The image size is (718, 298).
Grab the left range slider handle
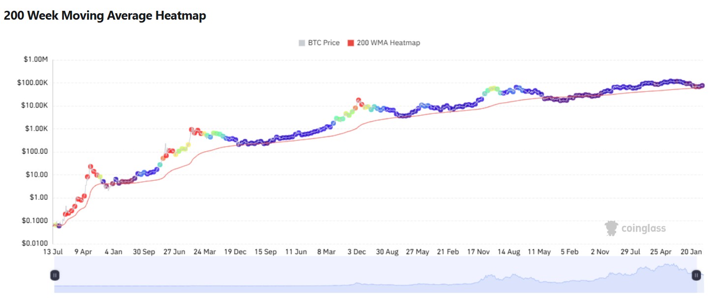[x=56, y=275]
